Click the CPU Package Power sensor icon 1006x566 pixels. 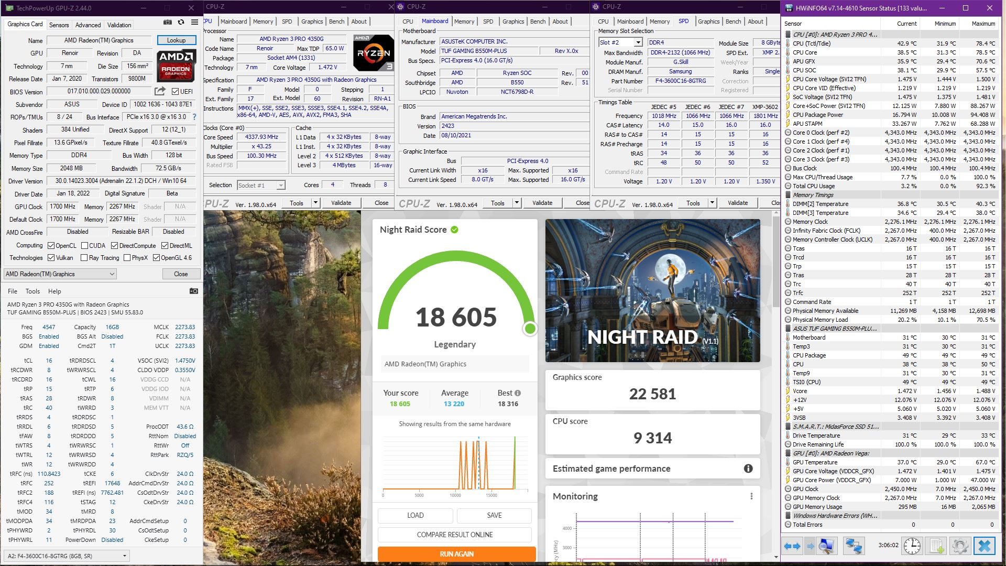click(x=788, y=115)
